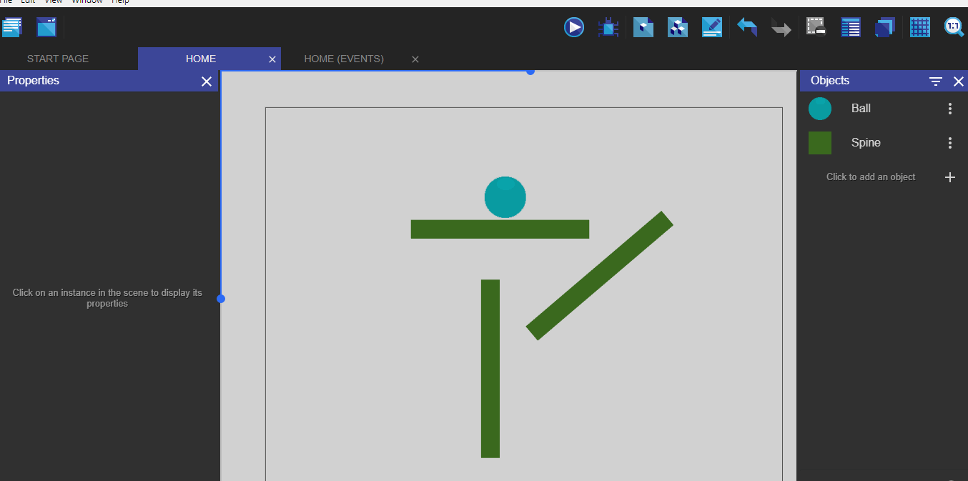This screenshot has height=481, width=968.
Task: Open the objects editor
Action: coord(643,26)
